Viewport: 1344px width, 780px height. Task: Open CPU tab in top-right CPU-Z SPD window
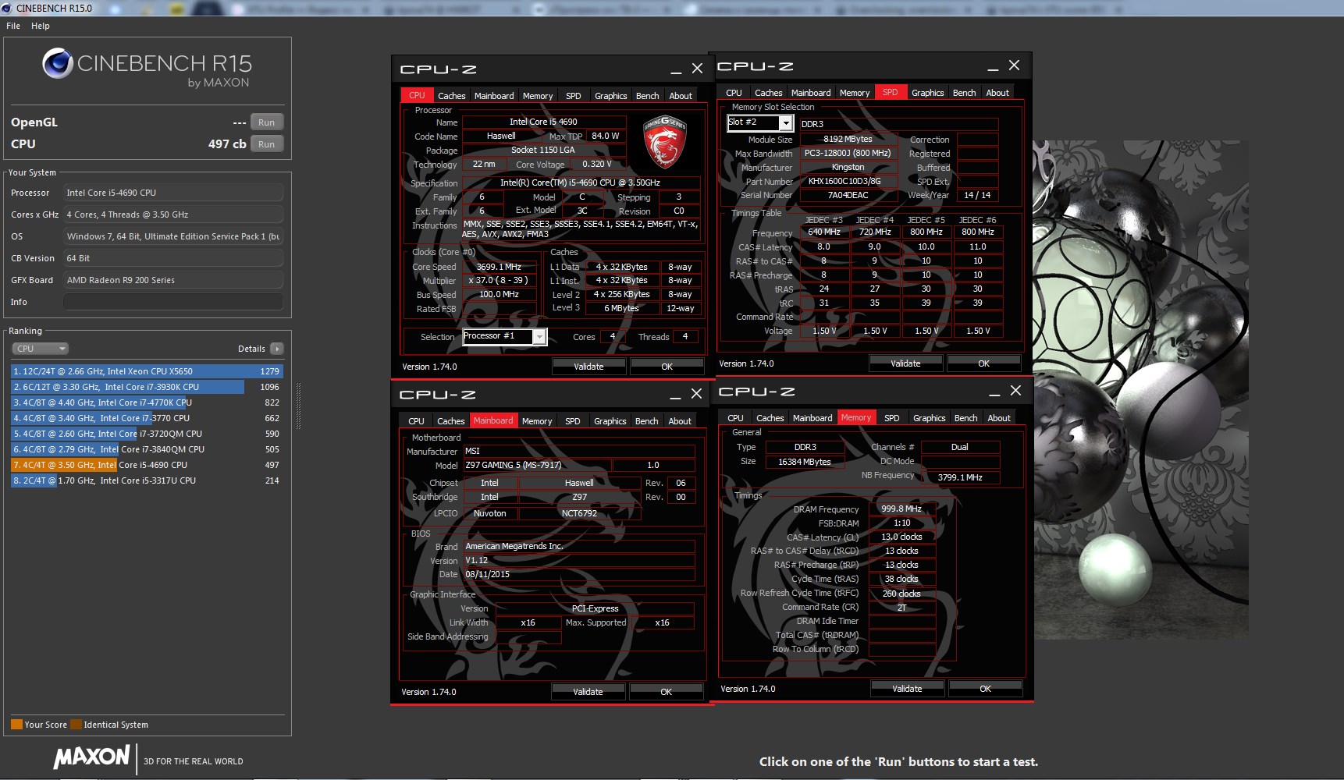734,93
